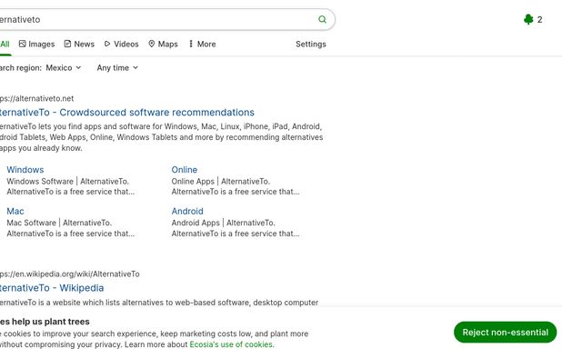Switch to the News tab
562x358 pixels.
point(79,44)
